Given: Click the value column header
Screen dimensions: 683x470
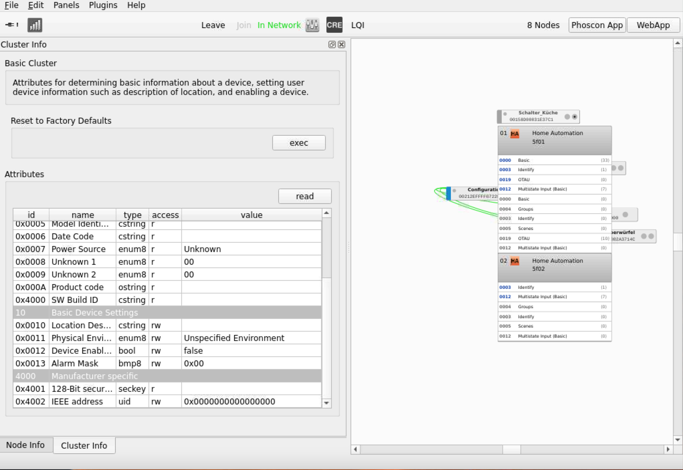Looking at the screenshot, I should tap(252, 215).
